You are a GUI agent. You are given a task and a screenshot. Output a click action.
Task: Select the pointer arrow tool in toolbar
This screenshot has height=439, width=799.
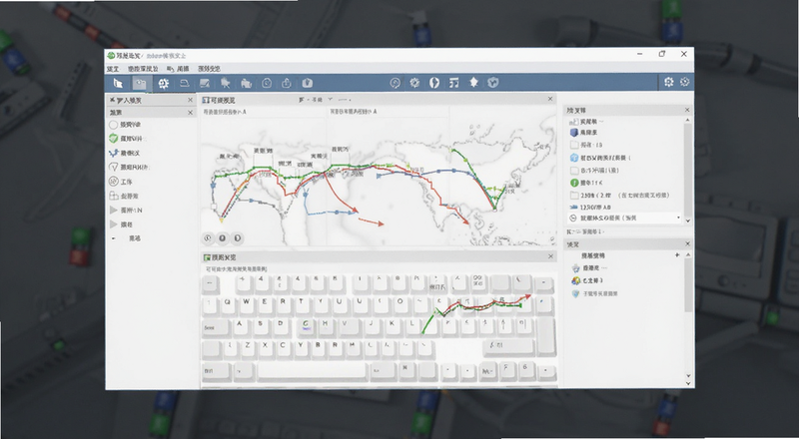(x=118, y=83)
